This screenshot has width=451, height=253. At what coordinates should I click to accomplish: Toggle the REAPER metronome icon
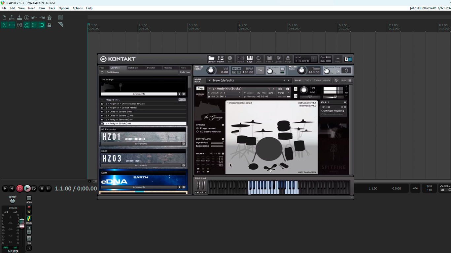[50, 17]
